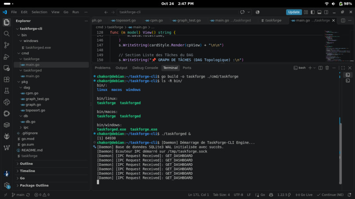Open the Run menu
The width and height of the screenshot is (355, 199).
pyautogui.click(x=76, y=12)
